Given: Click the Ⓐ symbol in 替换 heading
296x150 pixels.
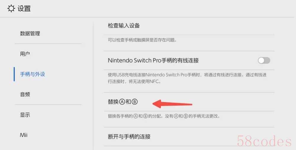Looking at the screenshot, I should point(122,102).
